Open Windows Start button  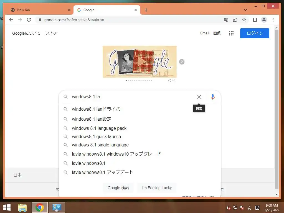pos(7,207)
